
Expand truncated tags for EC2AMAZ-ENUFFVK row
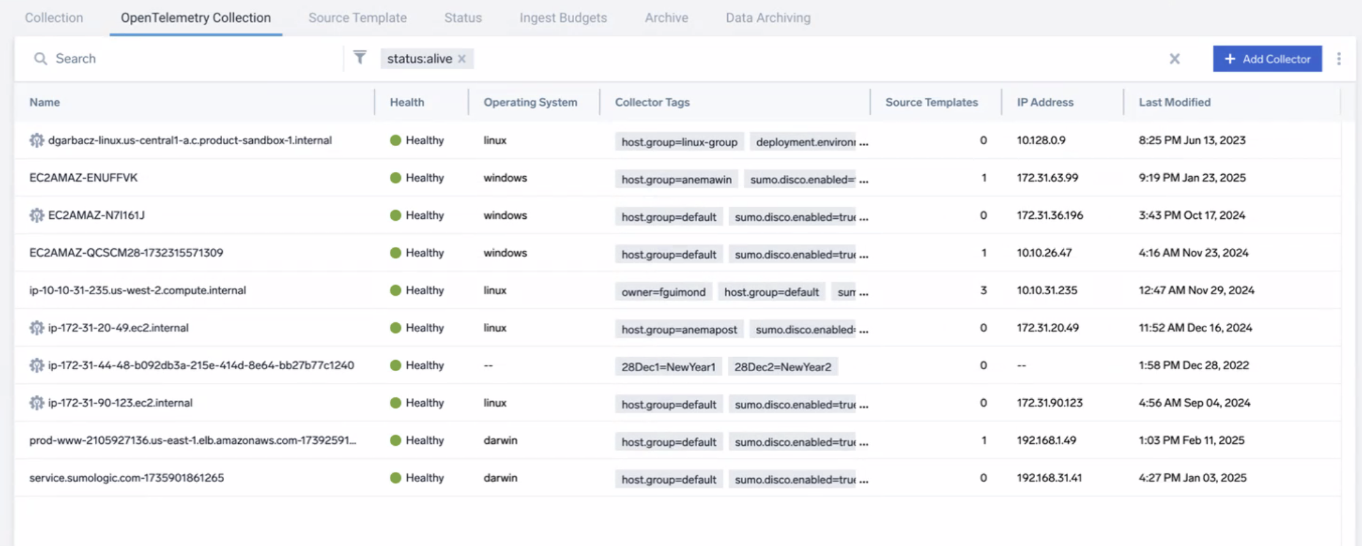tap(863, 180)
